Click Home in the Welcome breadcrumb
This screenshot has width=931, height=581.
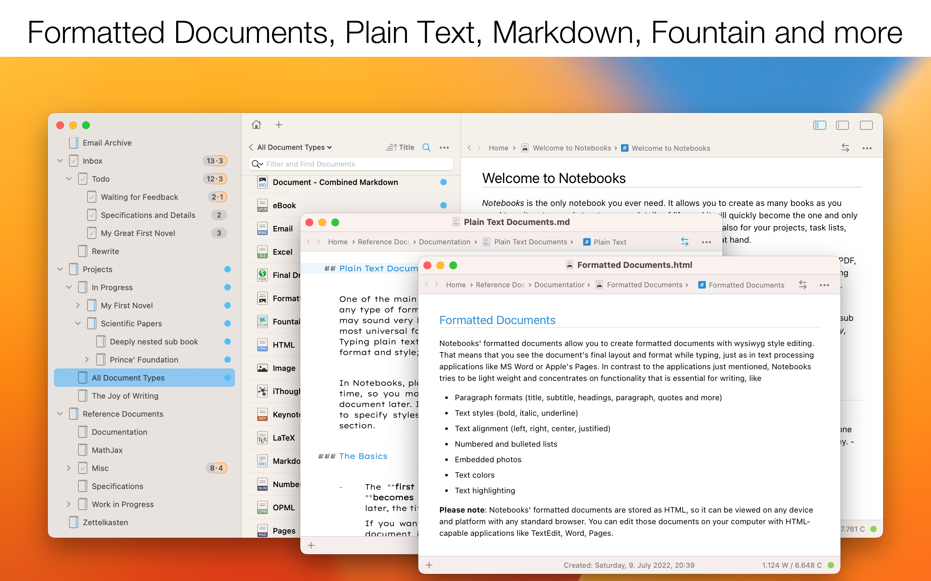tap(498, 148)
